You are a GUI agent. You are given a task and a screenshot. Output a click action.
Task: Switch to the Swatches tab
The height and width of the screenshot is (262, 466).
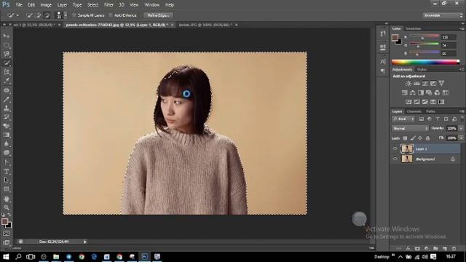click(413, 29)
